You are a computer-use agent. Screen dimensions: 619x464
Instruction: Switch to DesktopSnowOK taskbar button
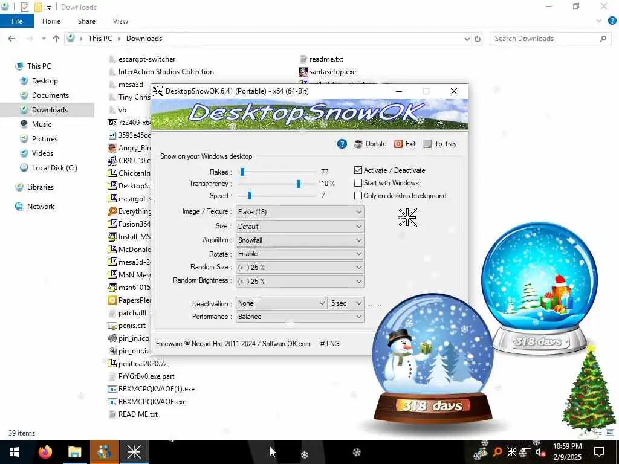pos(134,452)
